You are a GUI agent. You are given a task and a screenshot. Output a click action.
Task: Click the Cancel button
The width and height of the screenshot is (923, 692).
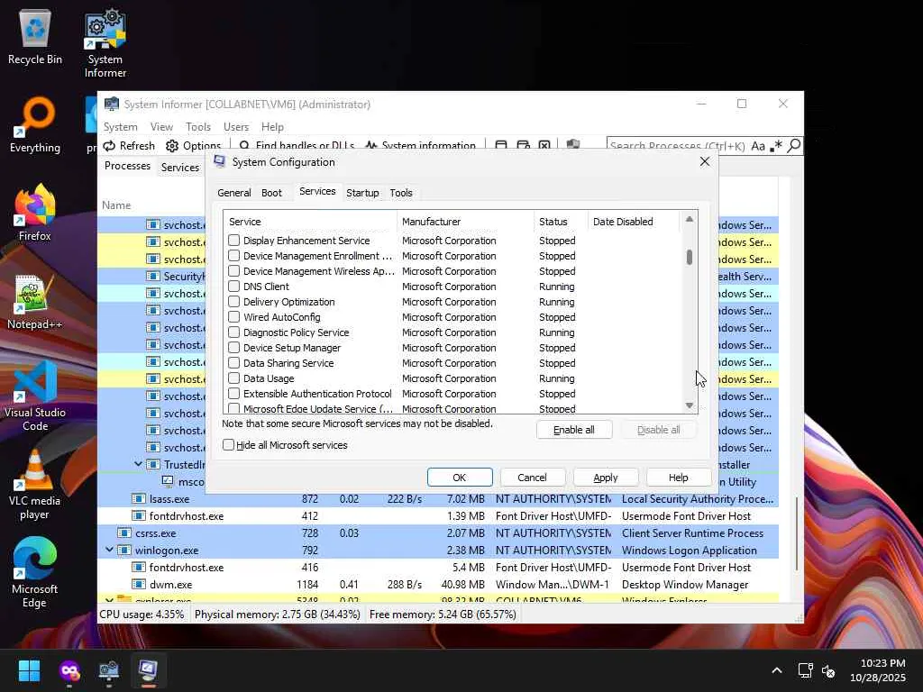[532, 478]
